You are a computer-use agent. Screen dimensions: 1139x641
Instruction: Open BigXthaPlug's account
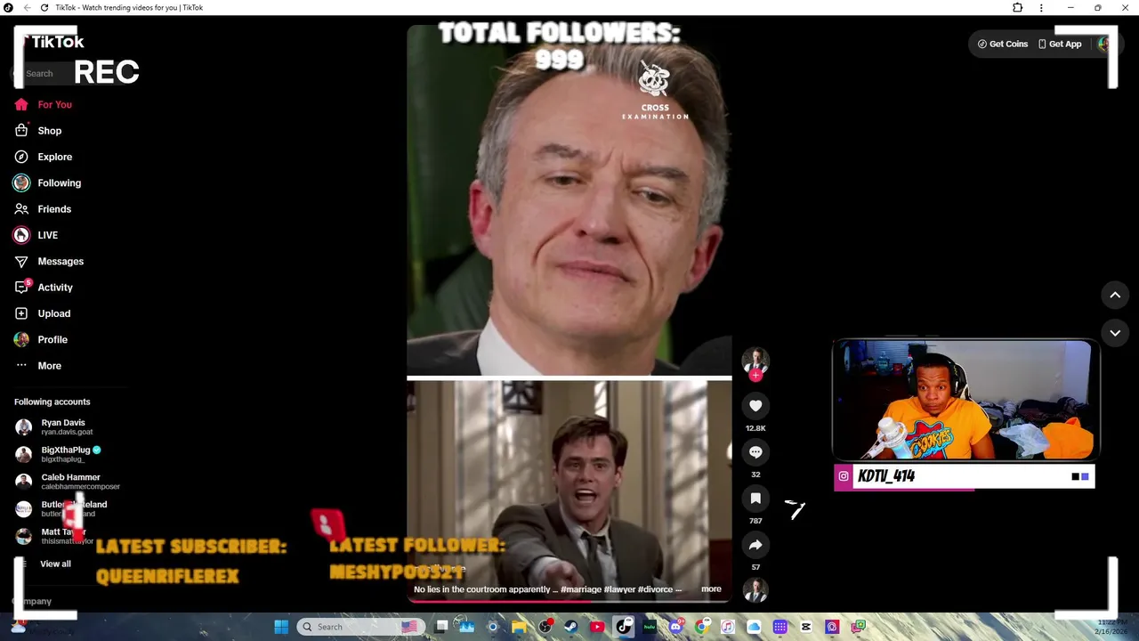point(58,454)
